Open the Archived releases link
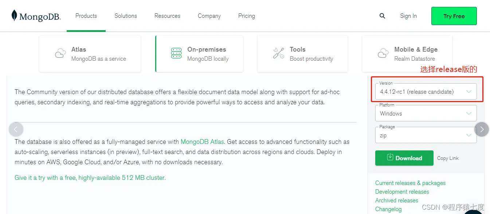 click(x=396, y=200)
